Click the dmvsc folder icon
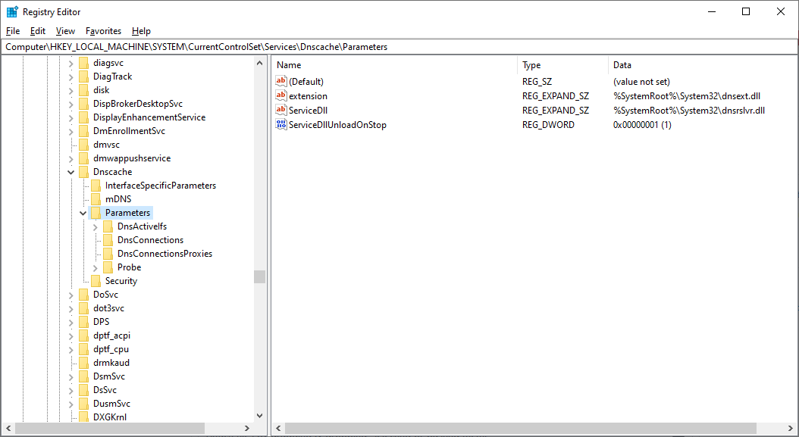This screenshot has width=799, height=437. (x=84, y=145)
